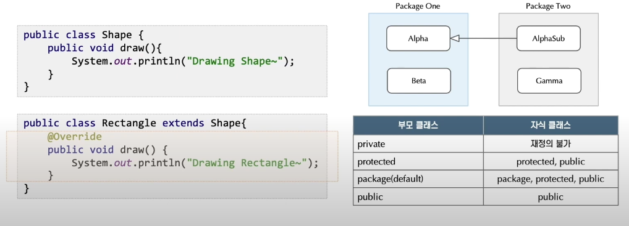Click the @Override annotation
Image resolution: width=629 pixels, height=226 pixels.
[x=75, y=137]
